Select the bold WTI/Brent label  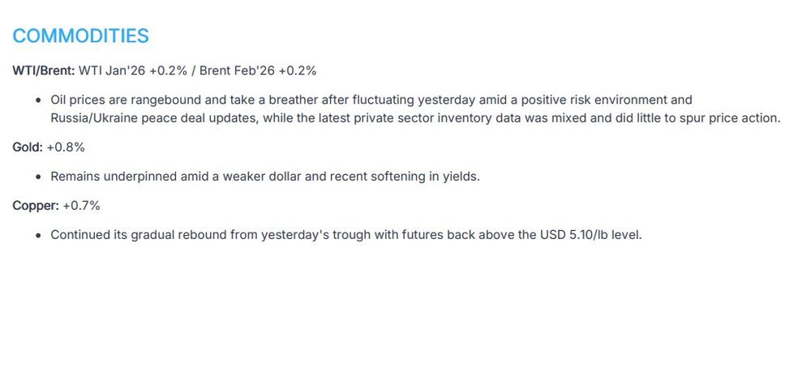pos(44,70)
